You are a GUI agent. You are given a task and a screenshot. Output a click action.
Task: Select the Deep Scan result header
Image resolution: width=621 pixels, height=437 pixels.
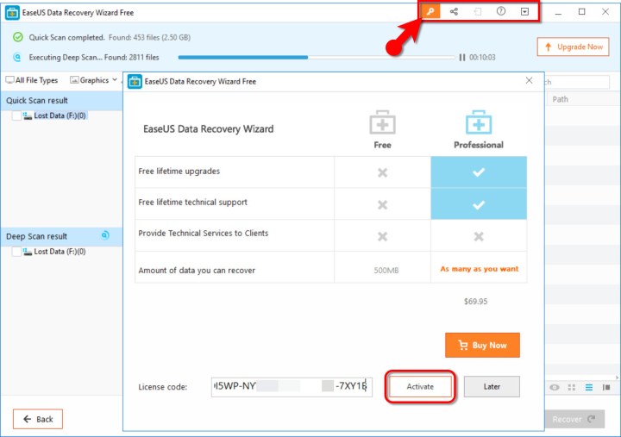(36, 236)
